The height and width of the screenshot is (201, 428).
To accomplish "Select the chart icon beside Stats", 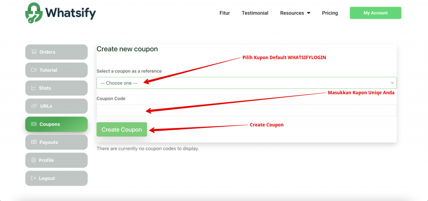I will tap(33, 88).
